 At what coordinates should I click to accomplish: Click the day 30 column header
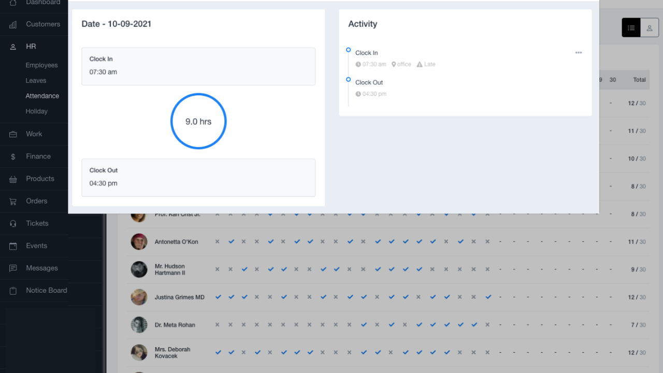(613, 80)
